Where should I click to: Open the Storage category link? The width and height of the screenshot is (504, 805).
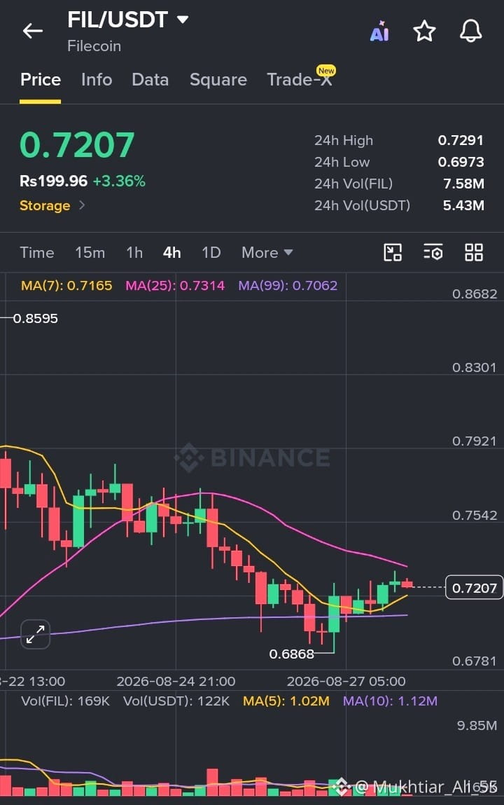tap(52, 205)
